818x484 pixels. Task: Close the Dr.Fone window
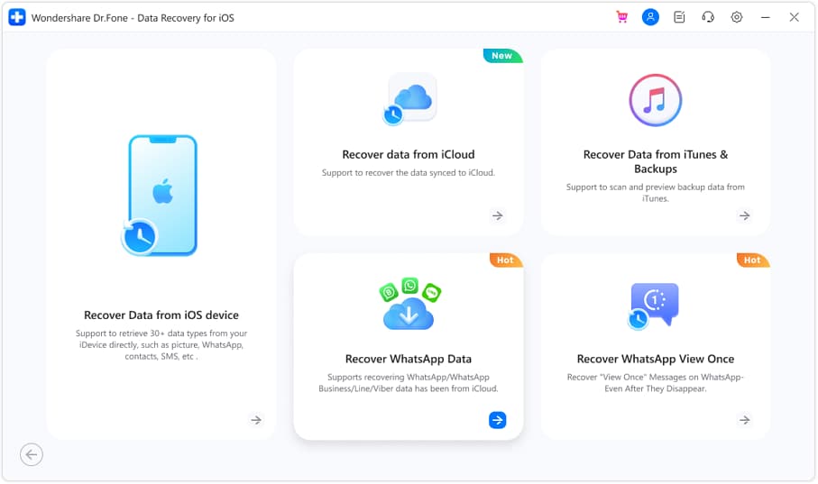click(x=794, y=17)
